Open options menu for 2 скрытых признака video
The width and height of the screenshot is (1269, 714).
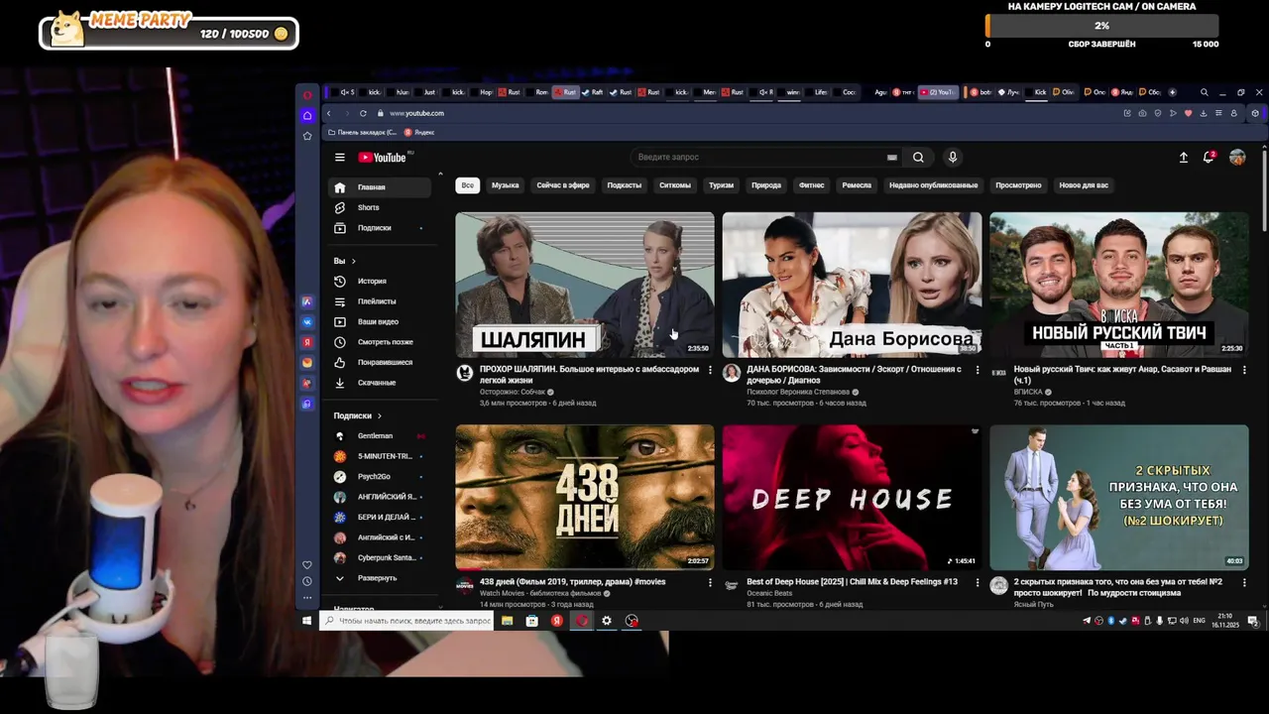point(1244,582)
